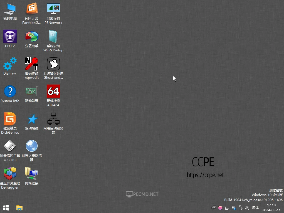Screen dimensions: 284x213
Task: Switch input method via 简体 indicator
Action: (x=255, y=208)
